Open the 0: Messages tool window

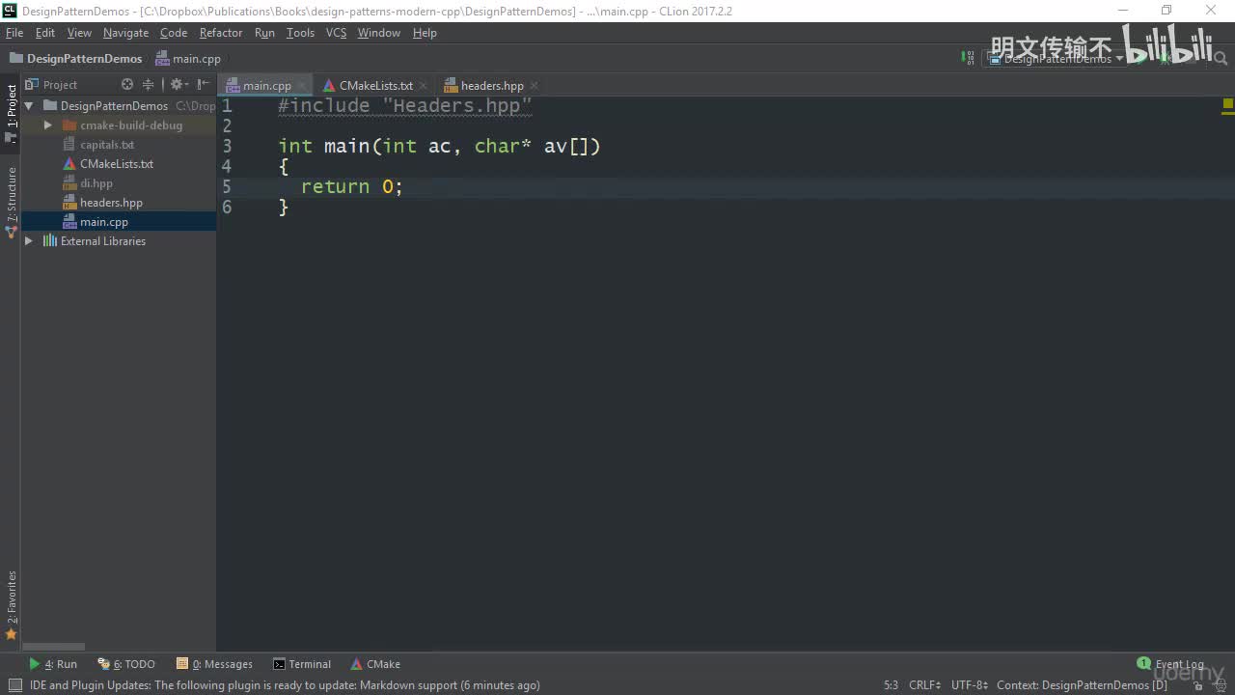[x=214, y=664]
